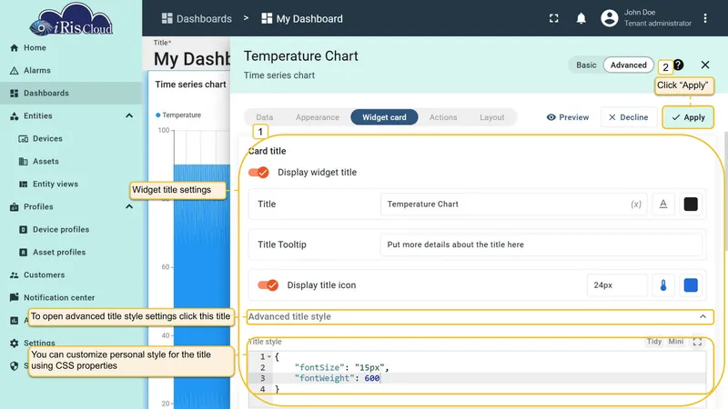Click the iRisCloud logo
728x409 pixels.
point(71,19)
